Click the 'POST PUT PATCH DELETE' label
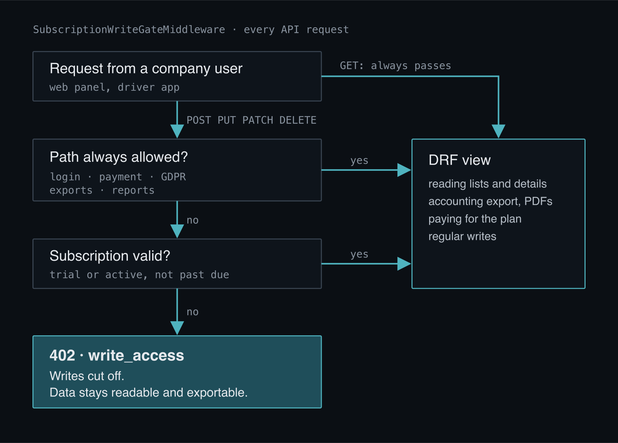Screen dimensions: 618x443 251,120
